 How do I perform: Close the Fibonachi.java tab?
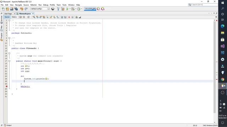point(33,14)
